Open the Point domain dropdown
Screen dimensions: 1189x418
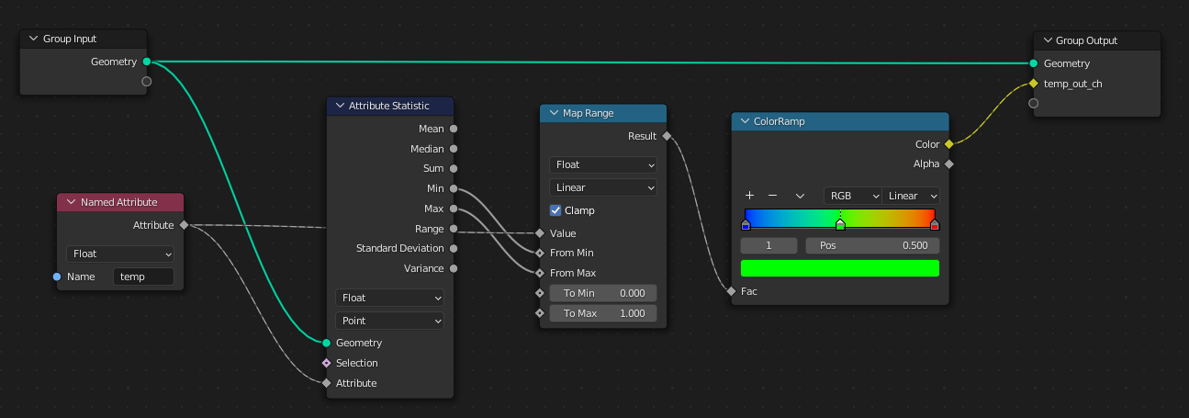click(389, 321)
